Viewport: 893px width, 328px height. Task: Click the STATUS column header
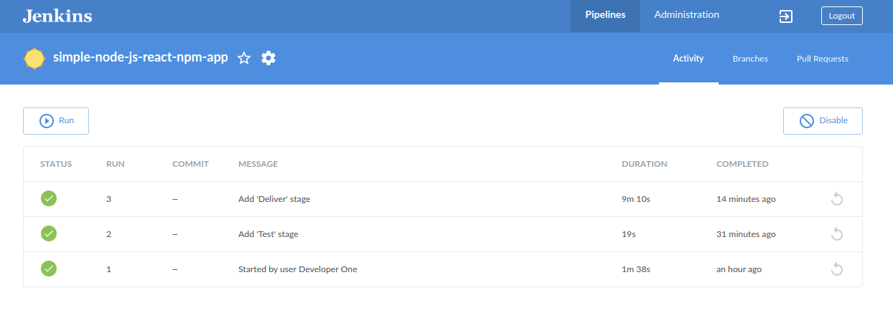pyautogui.click(x=56, y=164)
